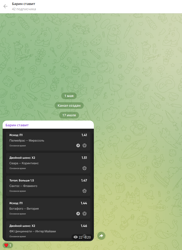
Task: Click the 0:20 video duration label
Action: coord(87,237)
